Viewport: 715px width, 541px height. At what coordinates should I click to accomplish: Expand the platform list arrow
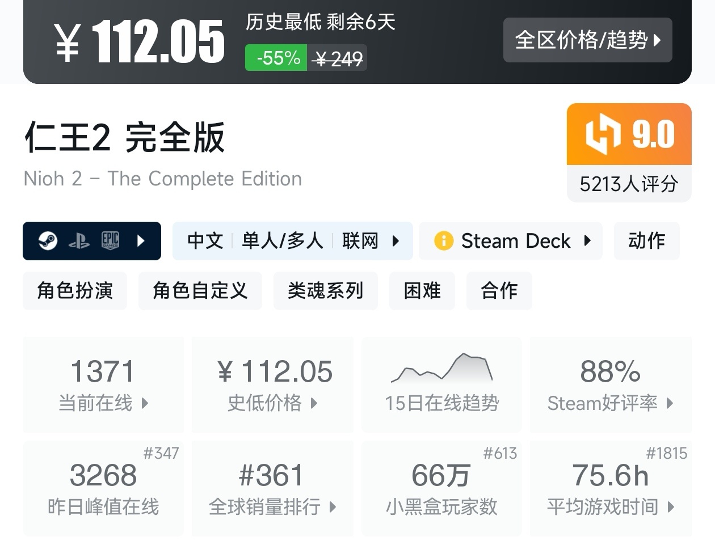point(141,241)
